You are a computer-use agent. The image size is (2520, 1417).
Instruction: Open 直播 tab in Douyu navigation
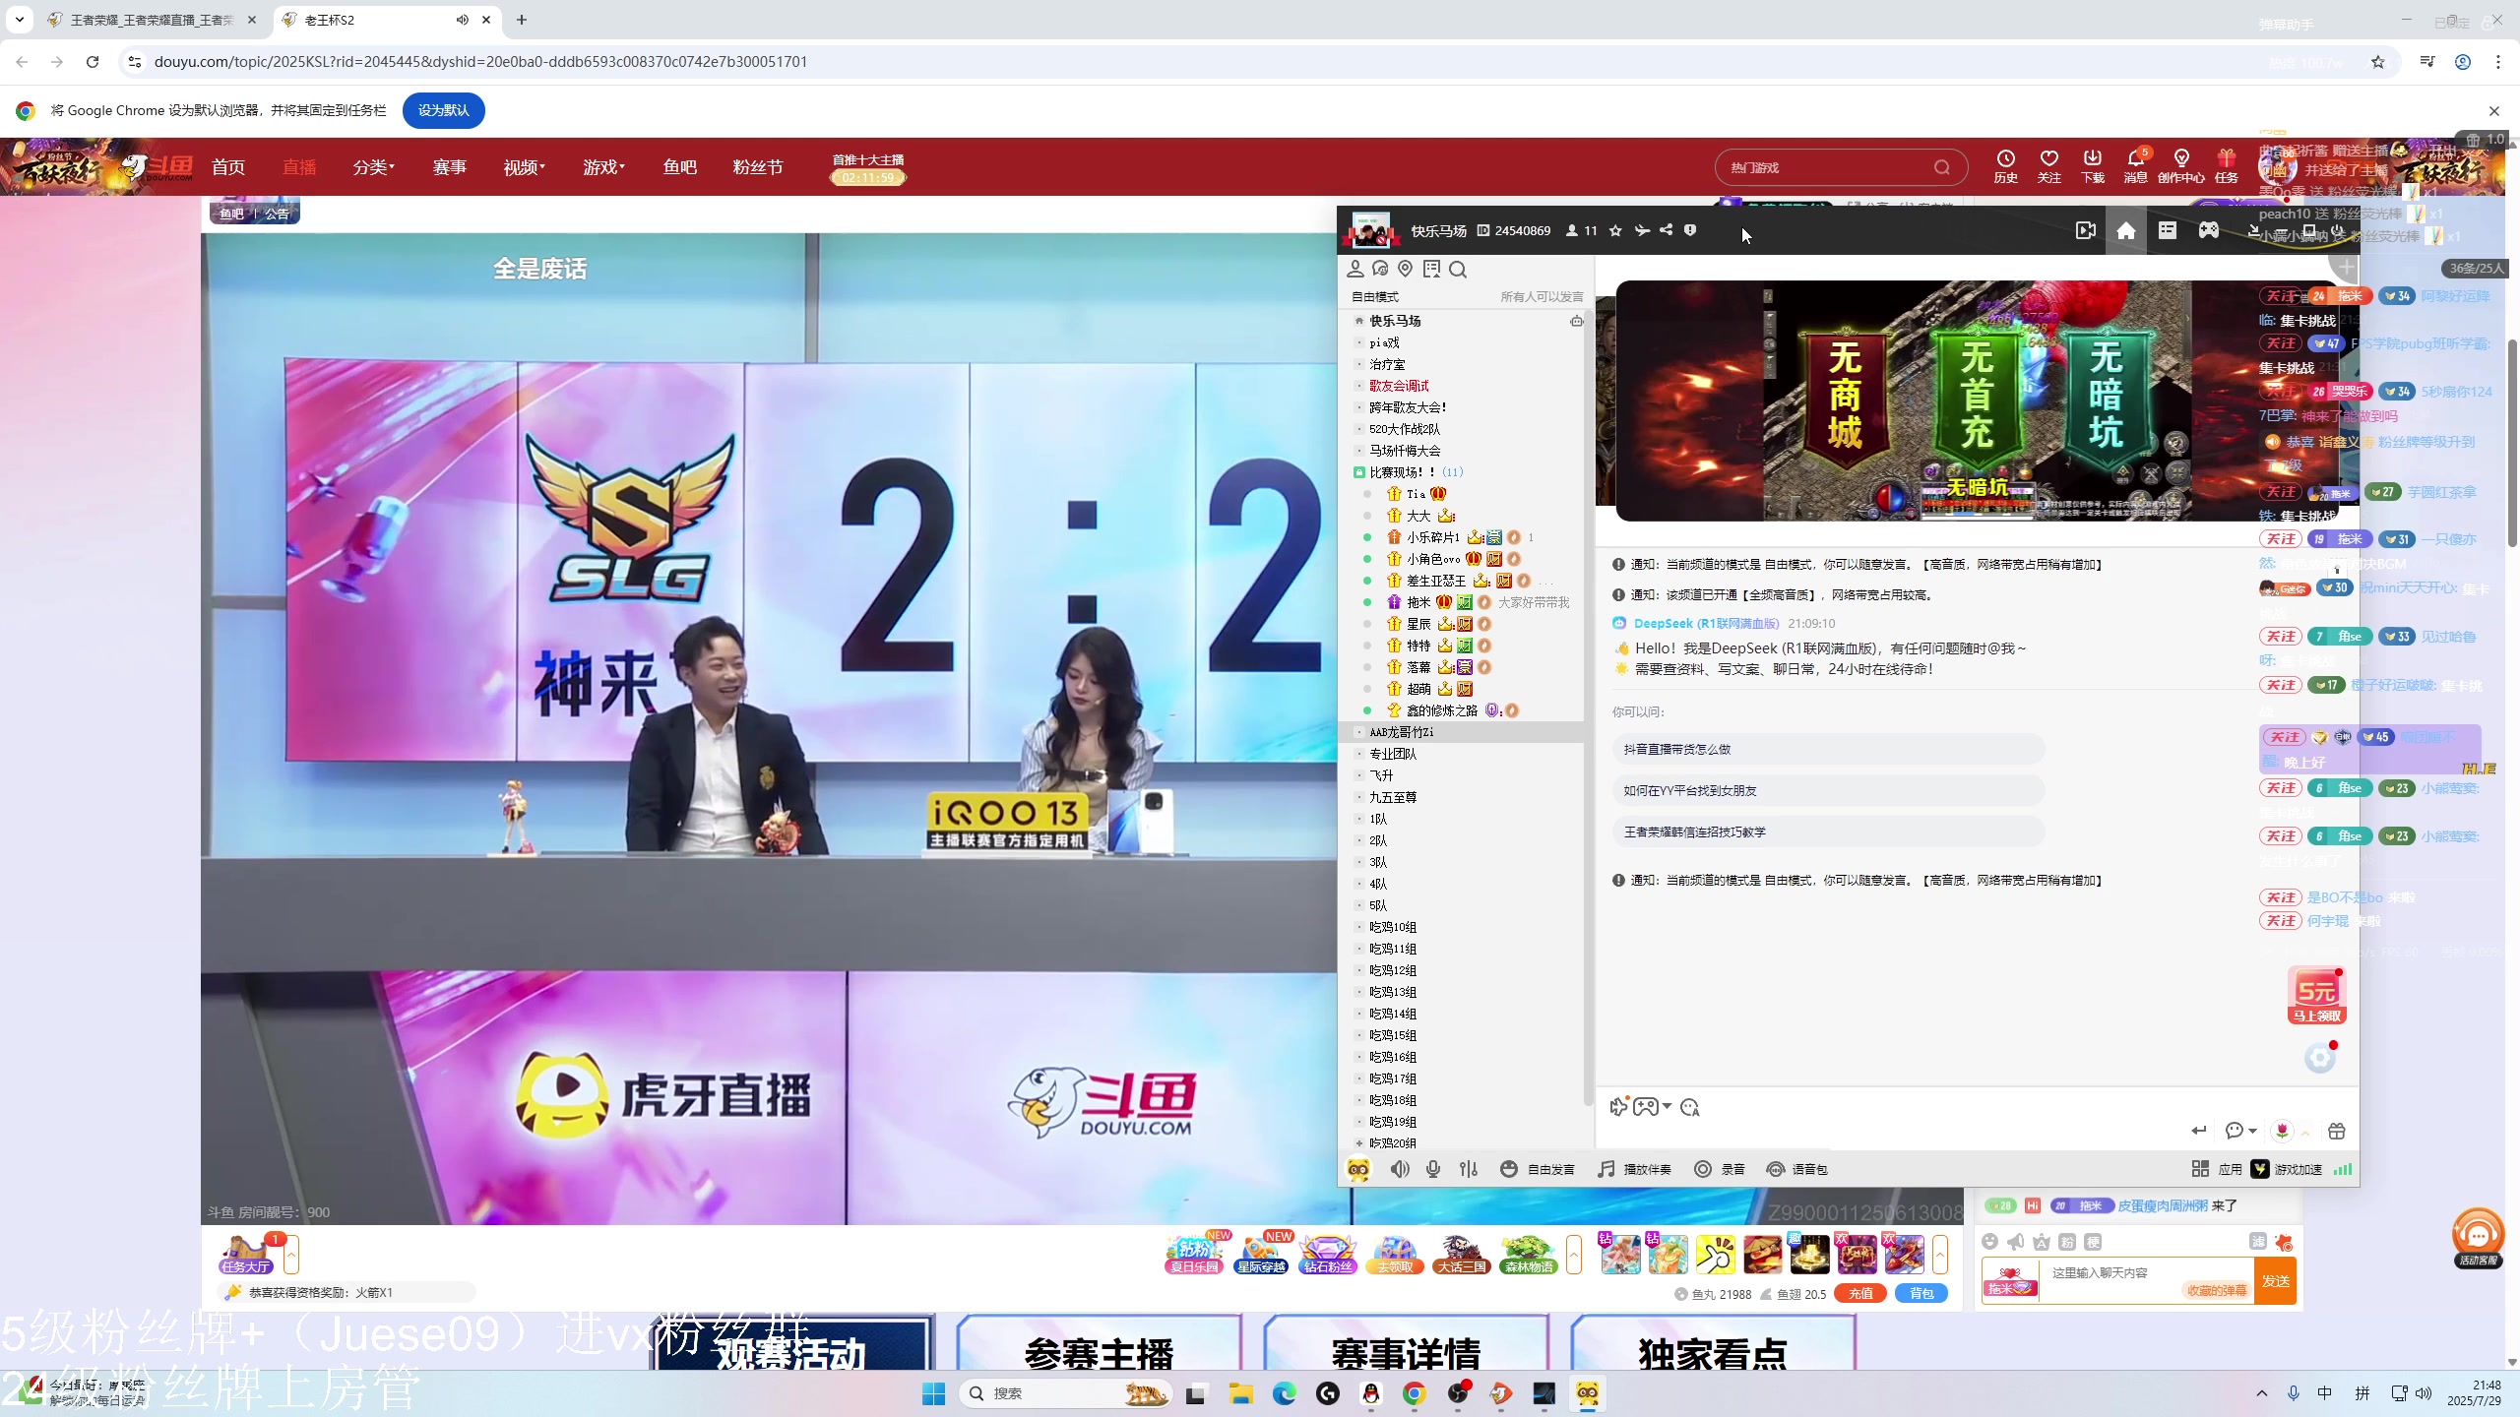(x=299, y=167)
